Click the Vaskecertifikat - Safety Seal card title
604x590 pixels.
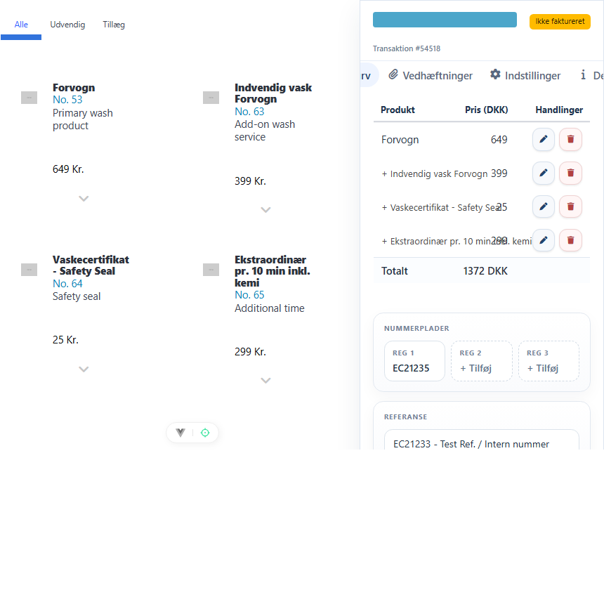(x=91, y=265)
